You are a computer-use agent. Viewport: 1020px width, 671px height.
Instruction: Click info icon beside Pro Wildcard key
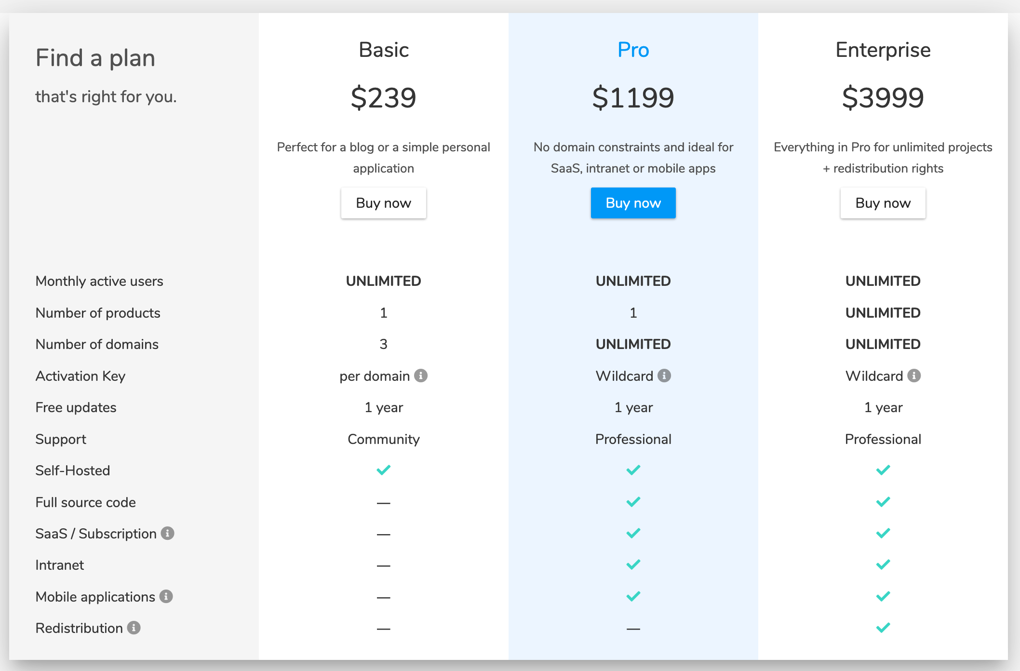(664, 376)
